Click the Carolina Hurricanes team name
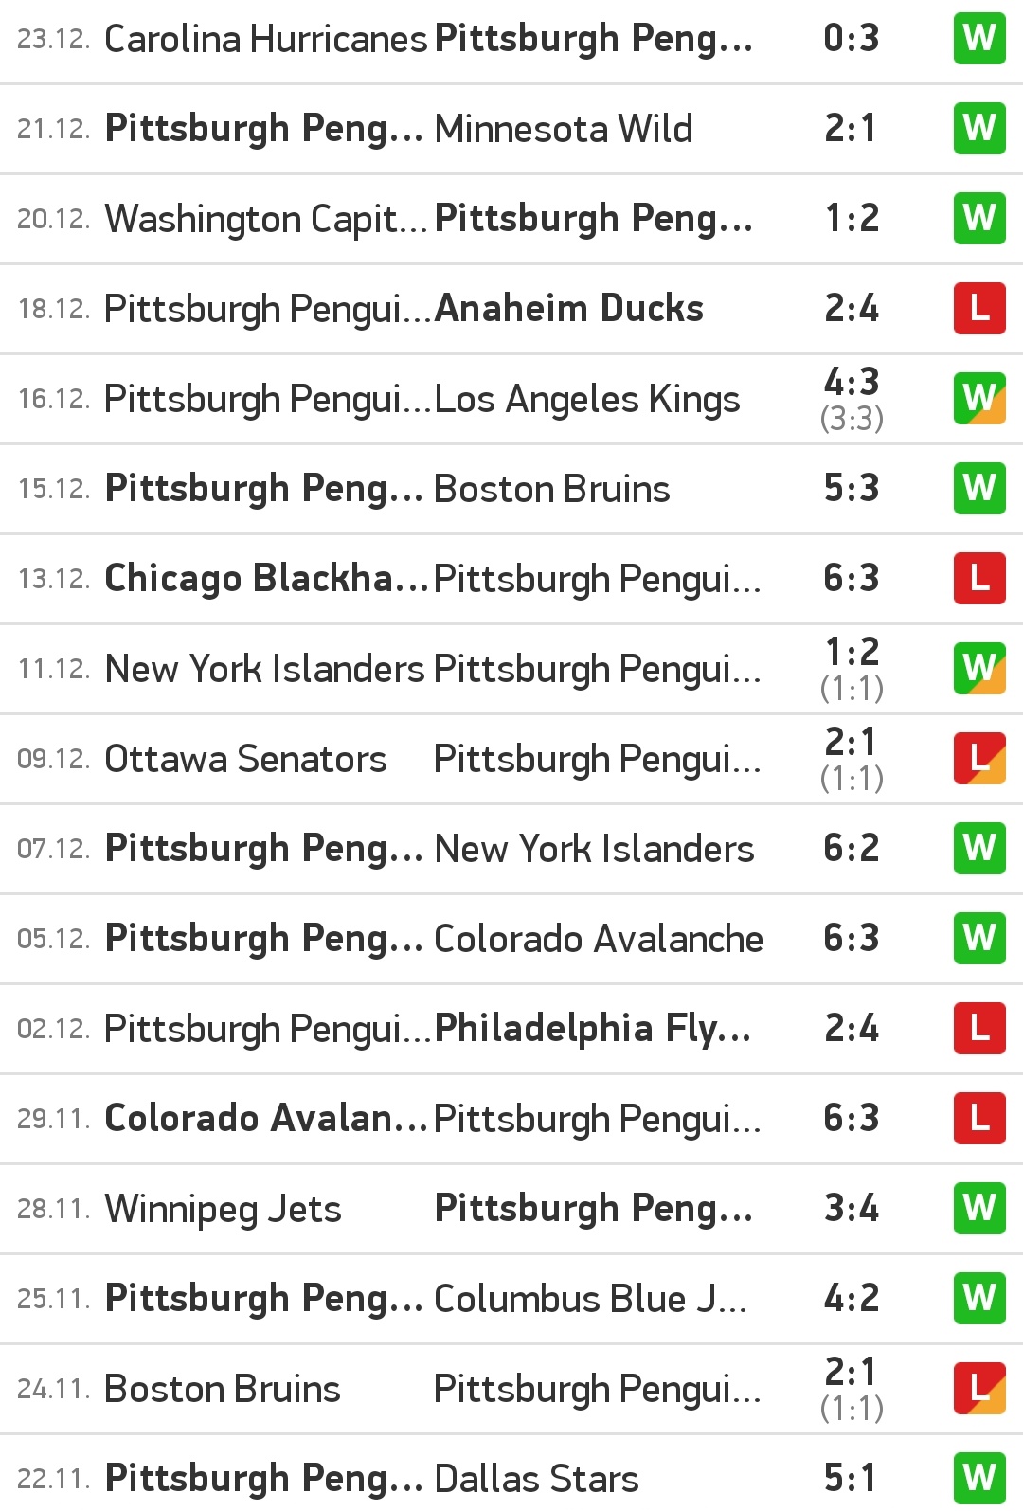The image size is (1023, 1511). [265, 39]
